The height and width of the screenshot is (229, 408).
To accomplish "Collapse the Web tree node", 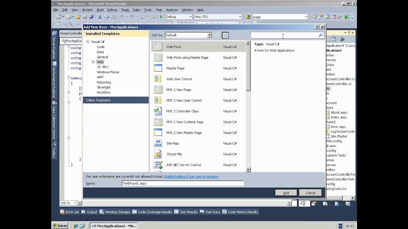I will point(93,62).
